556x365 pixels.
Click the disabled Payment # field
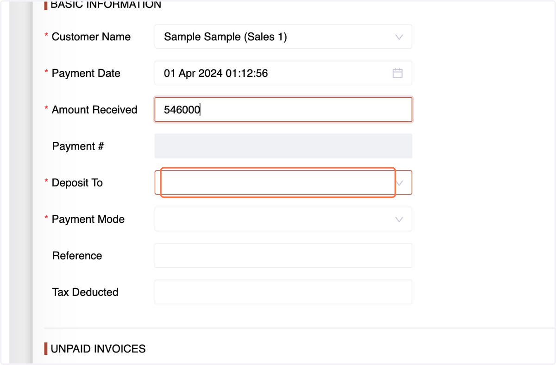[x=283, y=146]
